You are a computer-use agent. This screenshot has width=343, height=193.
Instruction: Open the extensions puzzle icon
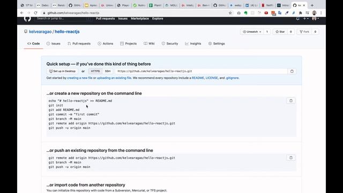pos(300,13)
